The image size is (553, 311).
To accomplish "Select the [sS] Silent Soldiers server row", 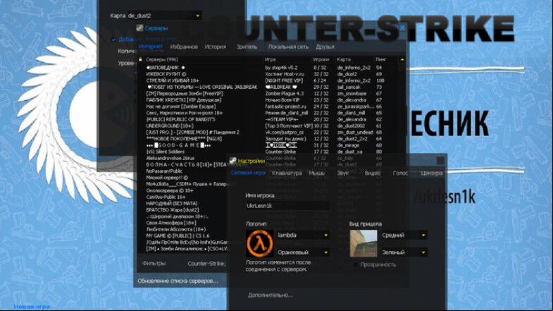I will coord(268,152).
